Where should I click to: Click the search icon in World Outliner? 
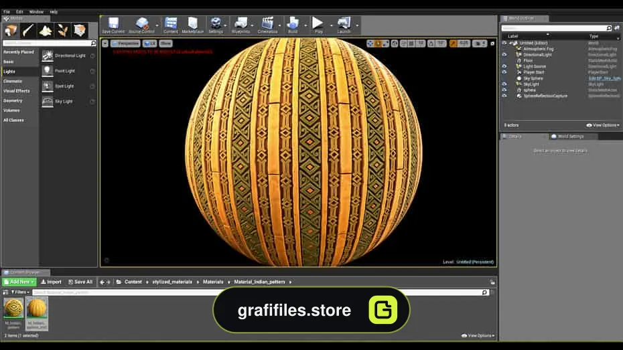(x=609, y=28)
